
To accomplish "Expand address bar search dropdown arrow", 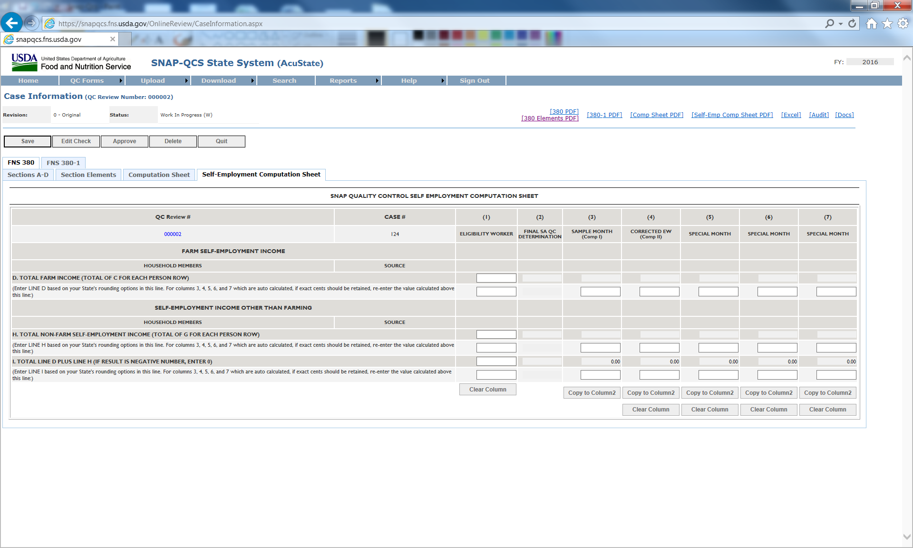I will click(841, 23).
